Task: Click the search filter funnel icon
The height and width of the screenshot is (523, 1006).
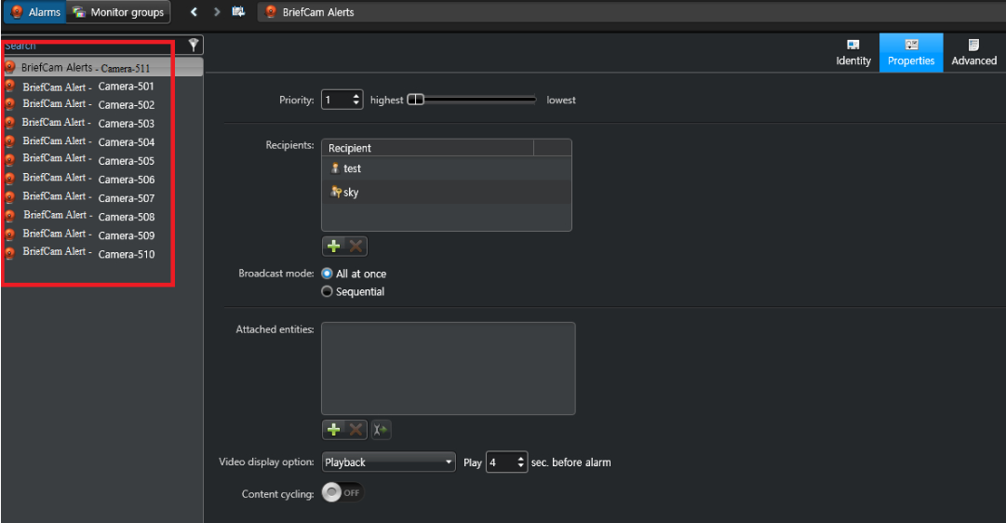Action: tap(194, 45)
